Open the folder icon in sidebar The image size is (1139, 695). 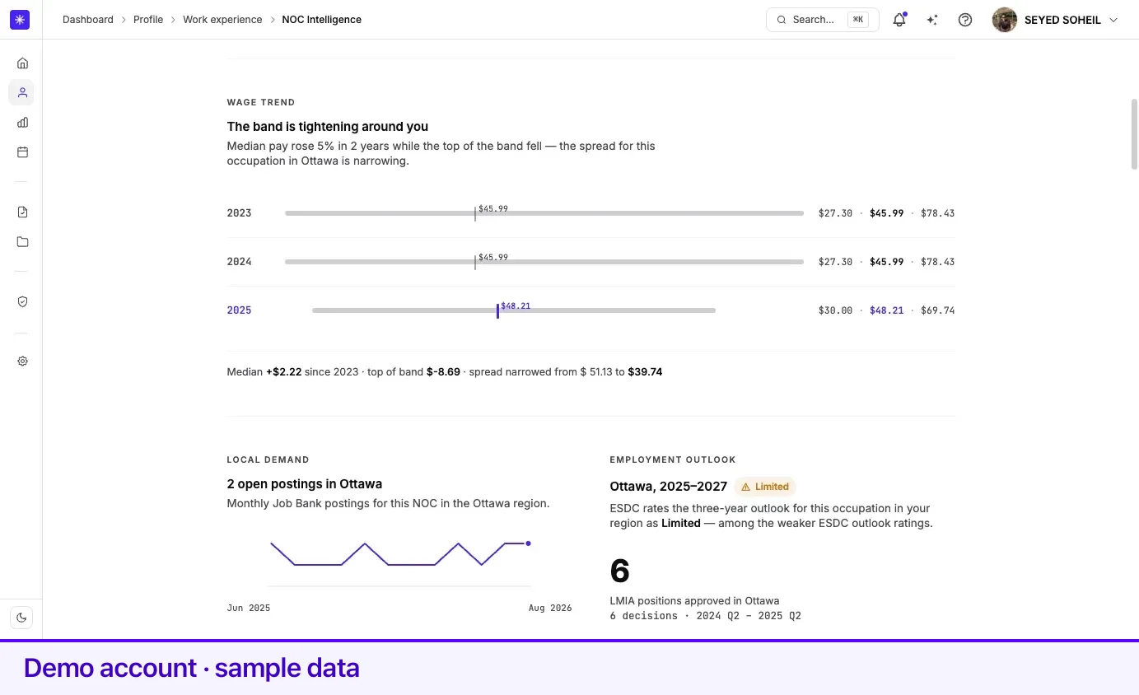[x=22, y=242]
